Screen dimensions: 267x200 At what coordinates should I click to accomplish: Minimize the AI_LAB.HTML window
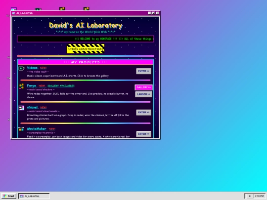click(x=149, y=13)
